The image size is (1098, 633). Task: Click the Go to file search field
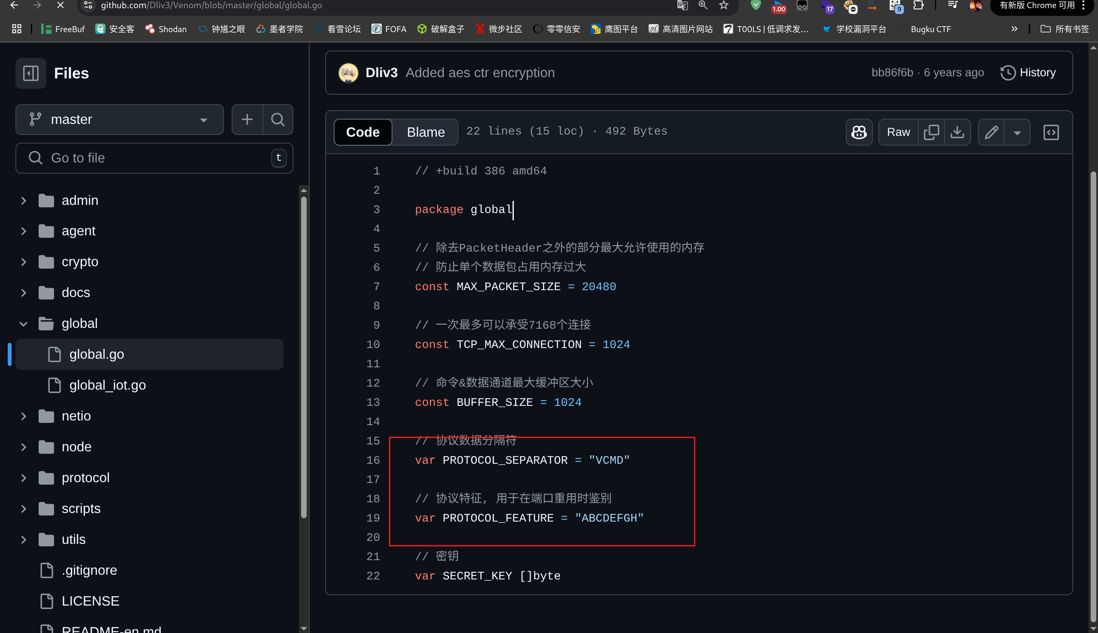148,158
